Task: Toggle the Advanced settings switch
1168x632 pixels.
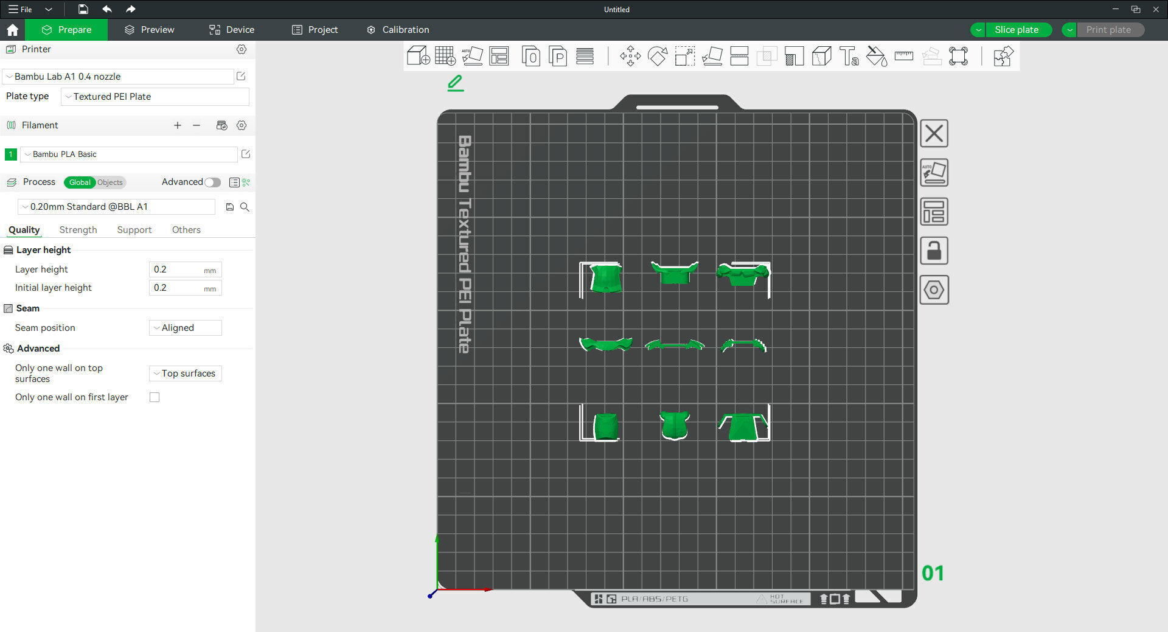Action: pyautogui.click(x=212, y=182)
